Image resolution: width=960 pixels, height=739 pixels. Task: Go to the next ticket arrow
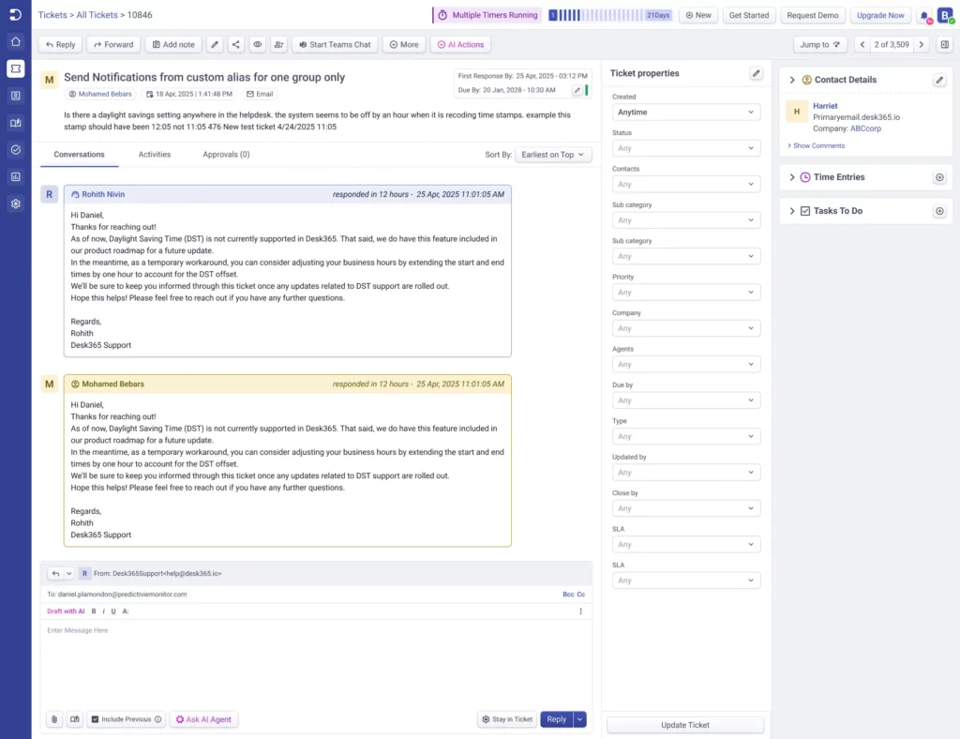click(x=922, y=44)
